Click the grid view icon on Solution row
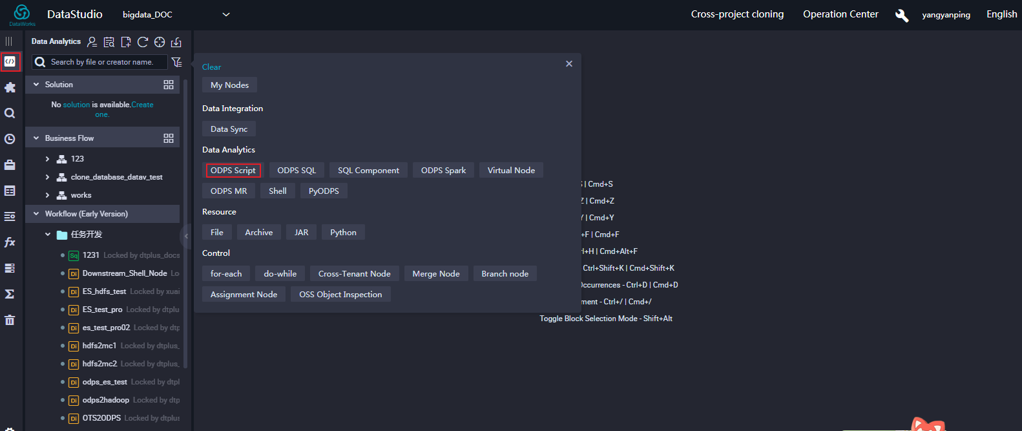The image size is (1022, 431). (x=169, y=85)
